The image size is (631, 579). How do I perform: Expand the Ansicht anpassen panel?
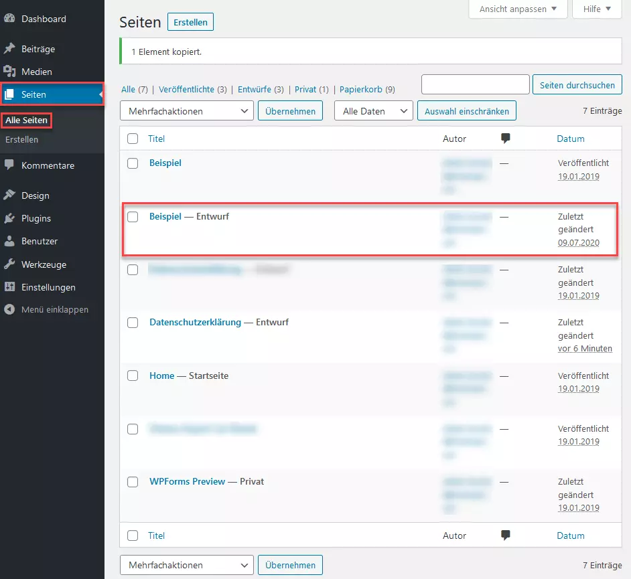click(x=518, y=9)
